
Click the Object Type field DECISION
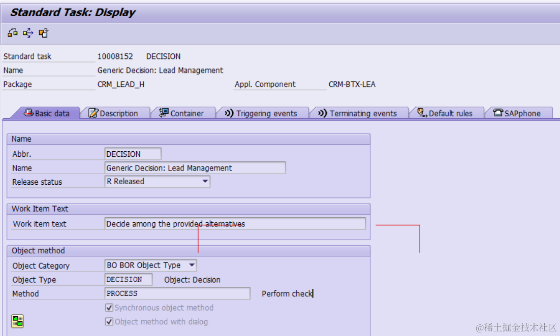(x=129, y=279)
